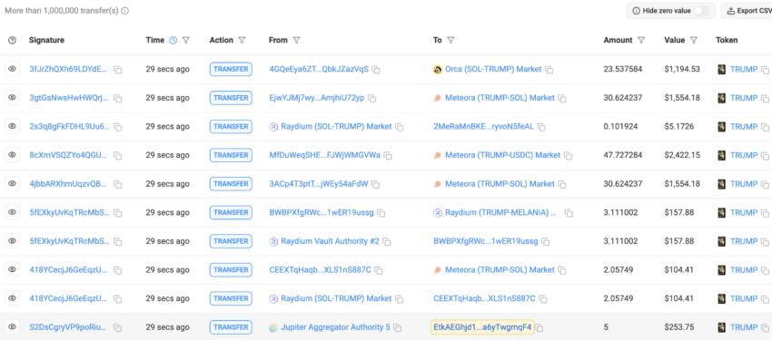Toggle the Hide zero value switch
The image size is (772, 340).
pos(701,10)
